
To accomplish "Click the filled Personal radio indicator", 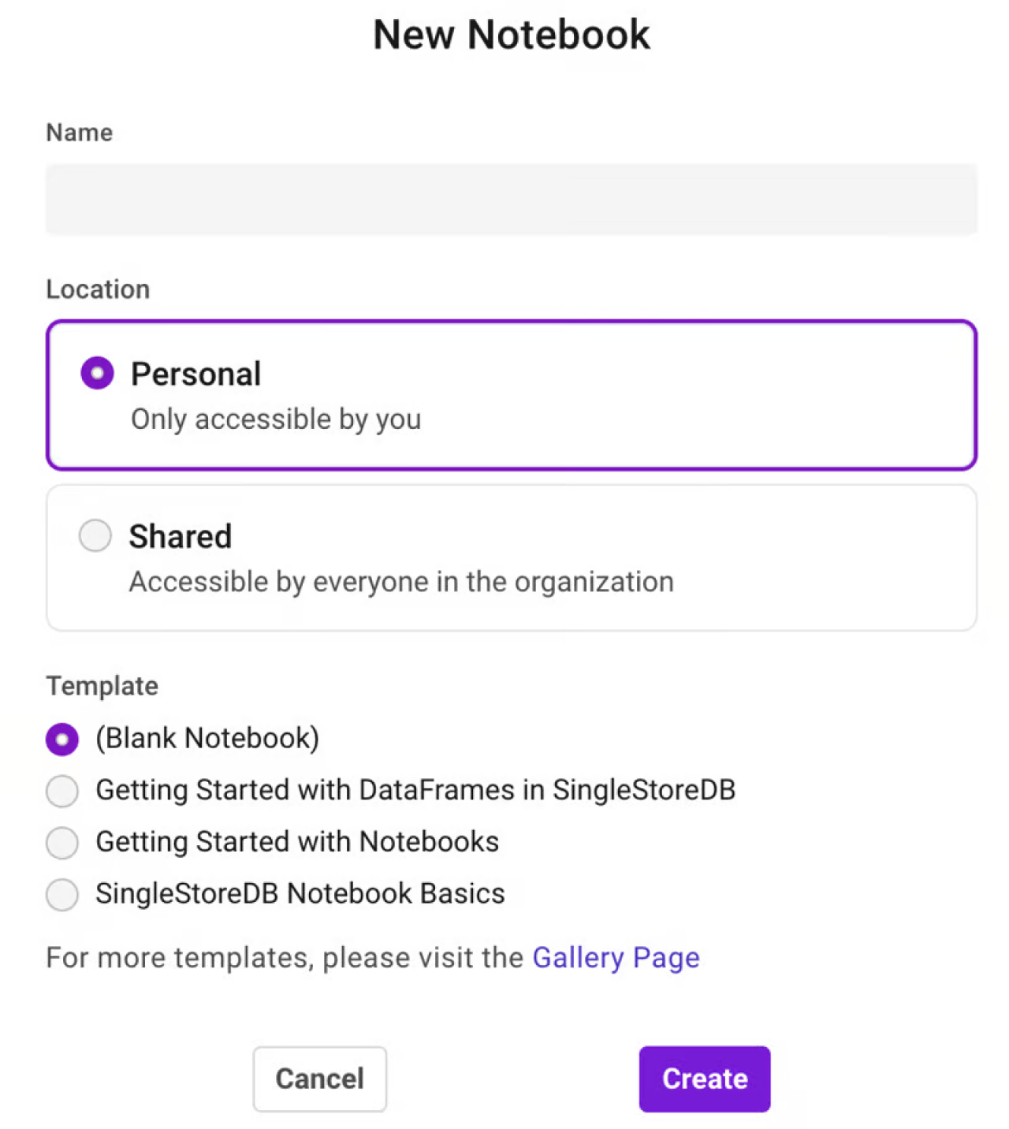I will [x=96, y=372].
